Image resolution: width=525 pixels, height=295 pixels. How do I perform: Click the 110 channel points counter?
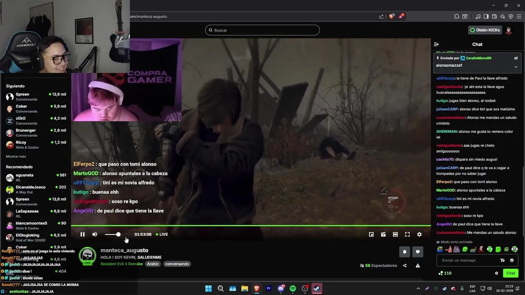pyautogui.click(x=445, y=273)
